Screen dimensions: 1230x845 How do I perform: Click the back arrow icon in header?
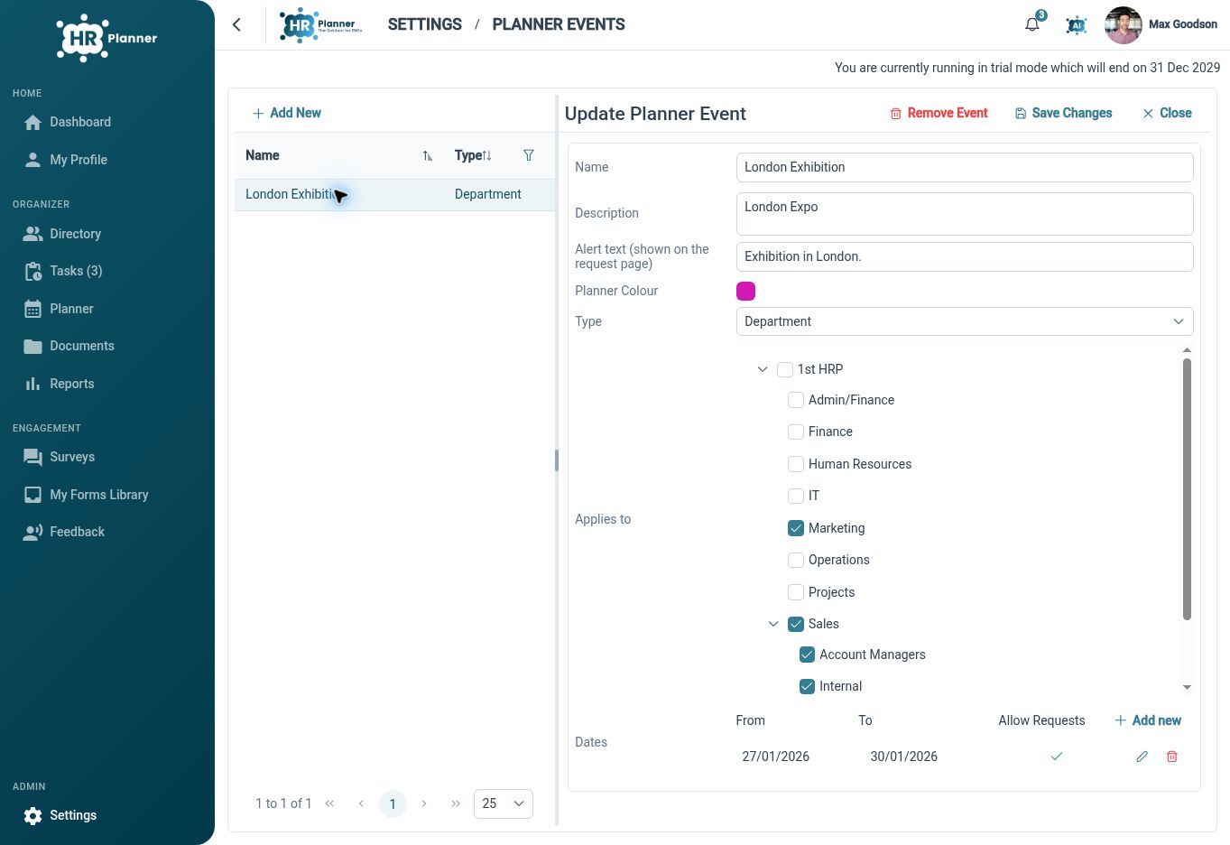[236, 24]
